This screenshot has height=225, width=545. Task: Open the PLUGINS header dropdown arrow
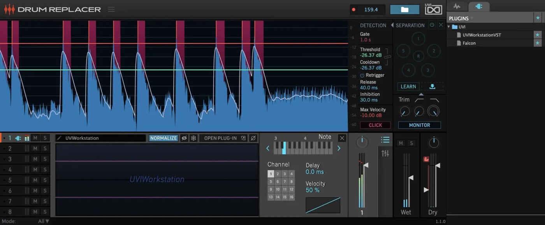472,18
